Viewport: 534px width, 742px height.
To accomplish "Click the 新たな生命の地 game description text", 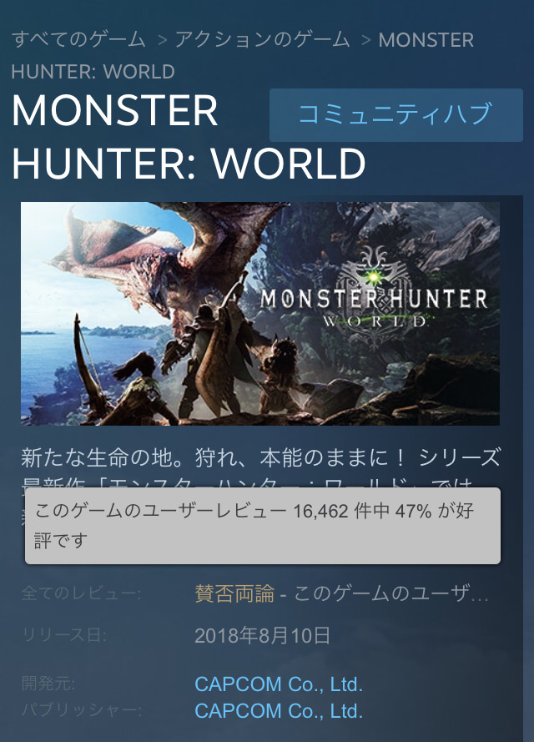I will [x=260, y=468].
